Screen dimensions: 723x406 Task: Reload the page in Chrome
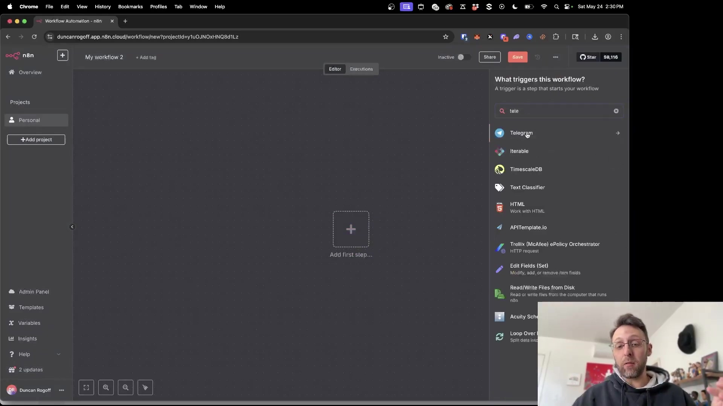point(34,37)
